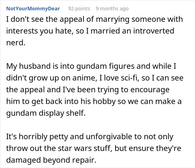Open NotYourMommyDear's user profile
Viewport: 195px width, 168px height.
click(33, 9)
